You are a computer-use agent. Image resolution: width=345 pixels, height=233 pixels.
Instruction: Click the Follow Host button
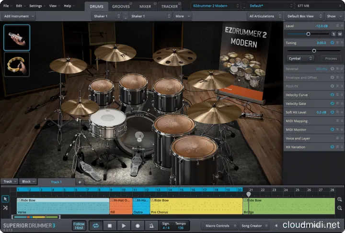pyautogui.click(x=79, y=225)
